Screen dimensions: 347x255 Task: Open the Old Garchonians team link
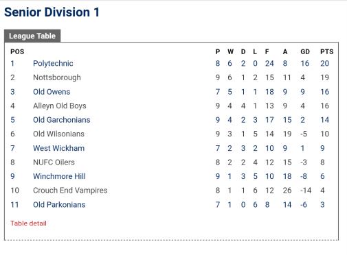[62, 120]
